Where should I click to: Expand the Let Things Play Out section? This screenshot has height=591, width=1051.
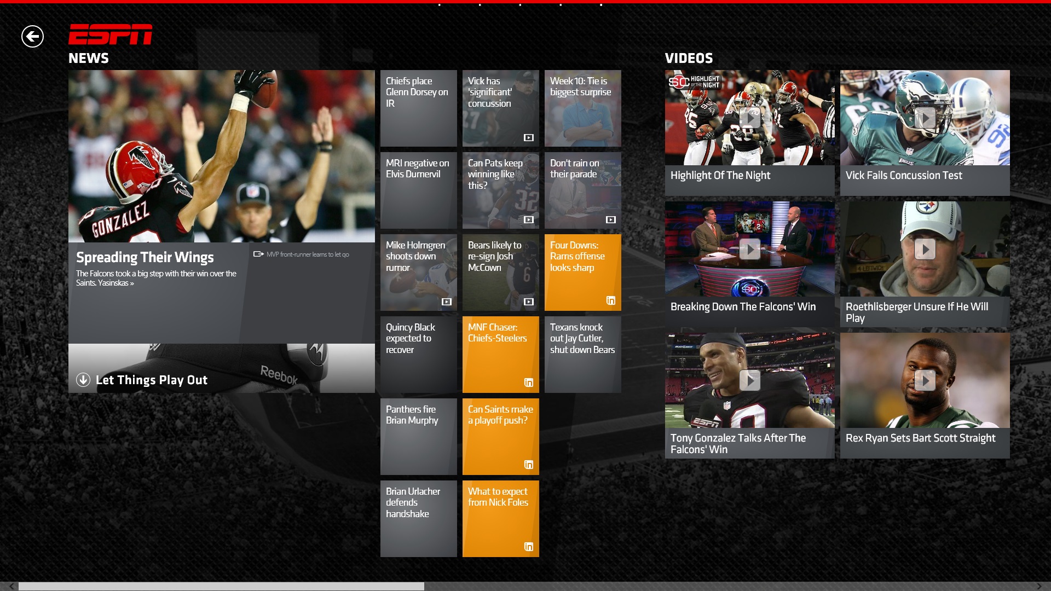(x=83, y=379)
